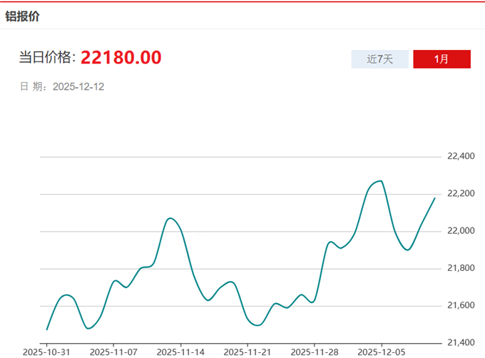
Task: Click the 21,600 y-axis label
Action: [x=461, y=305]
